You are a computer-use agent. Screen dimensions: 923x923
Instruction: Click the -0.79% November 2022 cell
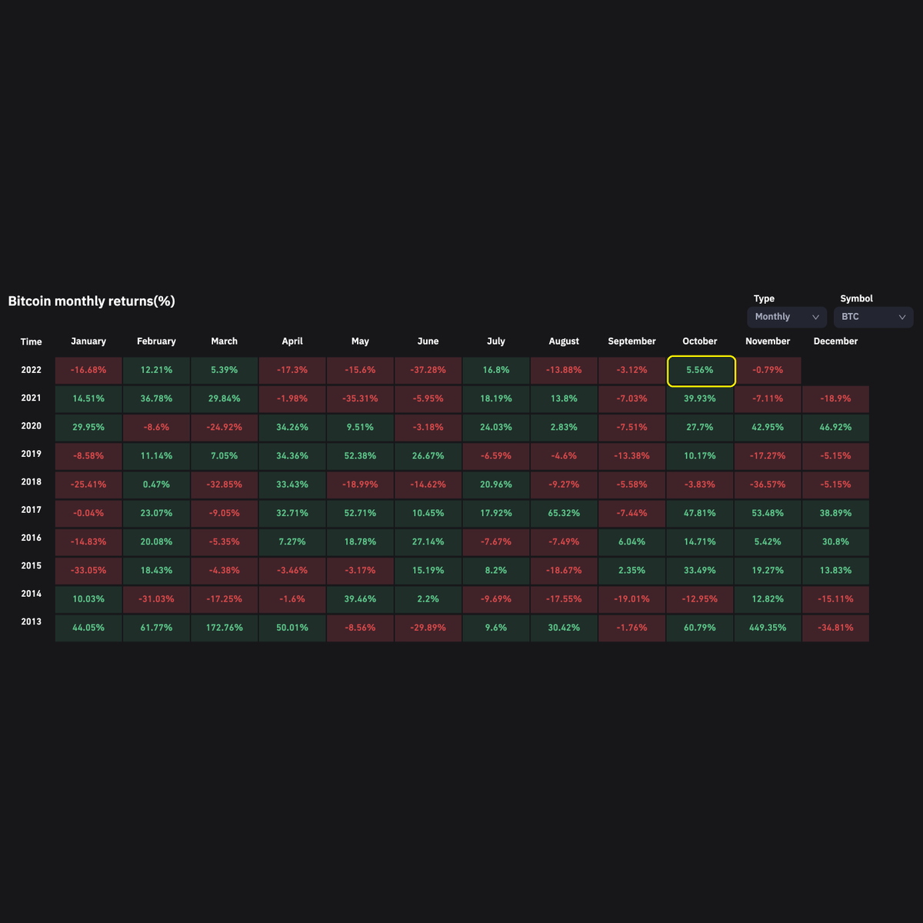coord(768,371)
